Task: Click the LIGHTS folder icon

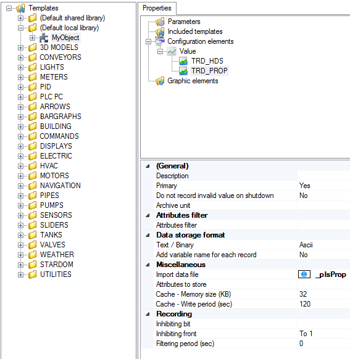Action: click(32, 67)
